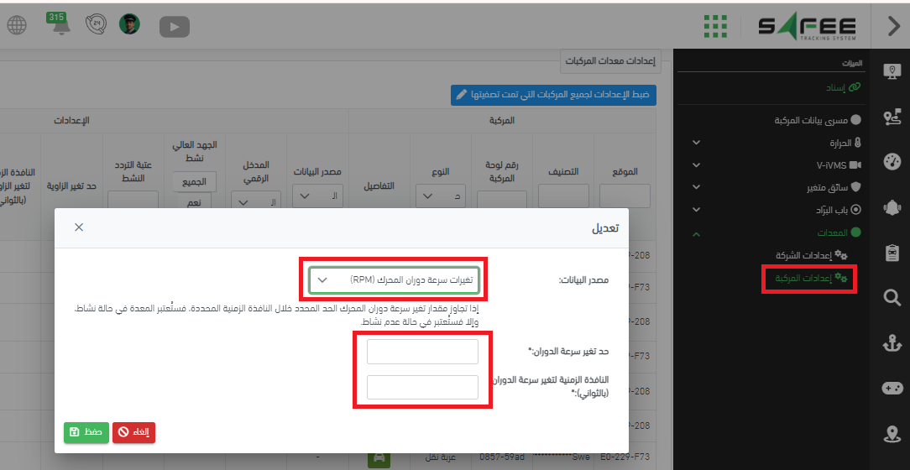Select نعم in high voltage filter
Screen dimensions: 910x470
(194, 201)
